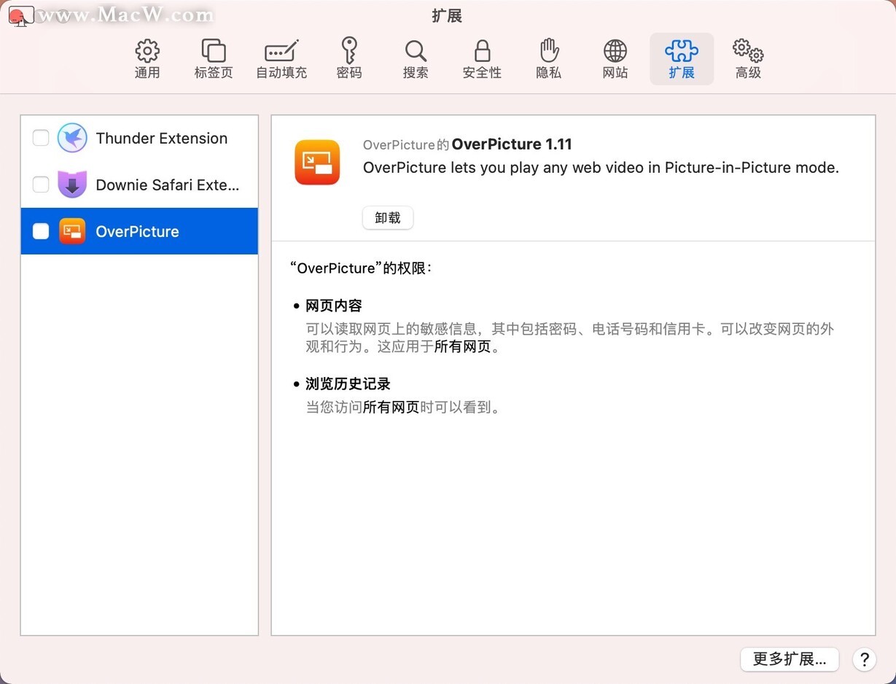Open the 扩展 puzzle piece icon
This screenshot has height=684, width=896.
[682, 50]
